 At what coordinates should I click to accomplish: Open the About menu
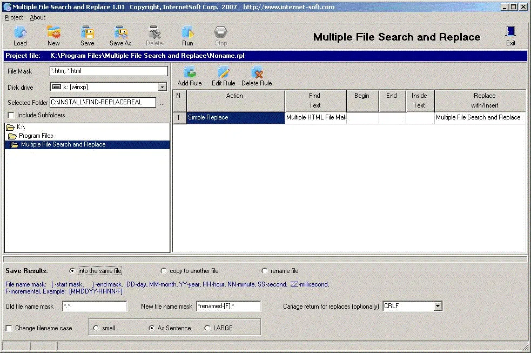37,17
